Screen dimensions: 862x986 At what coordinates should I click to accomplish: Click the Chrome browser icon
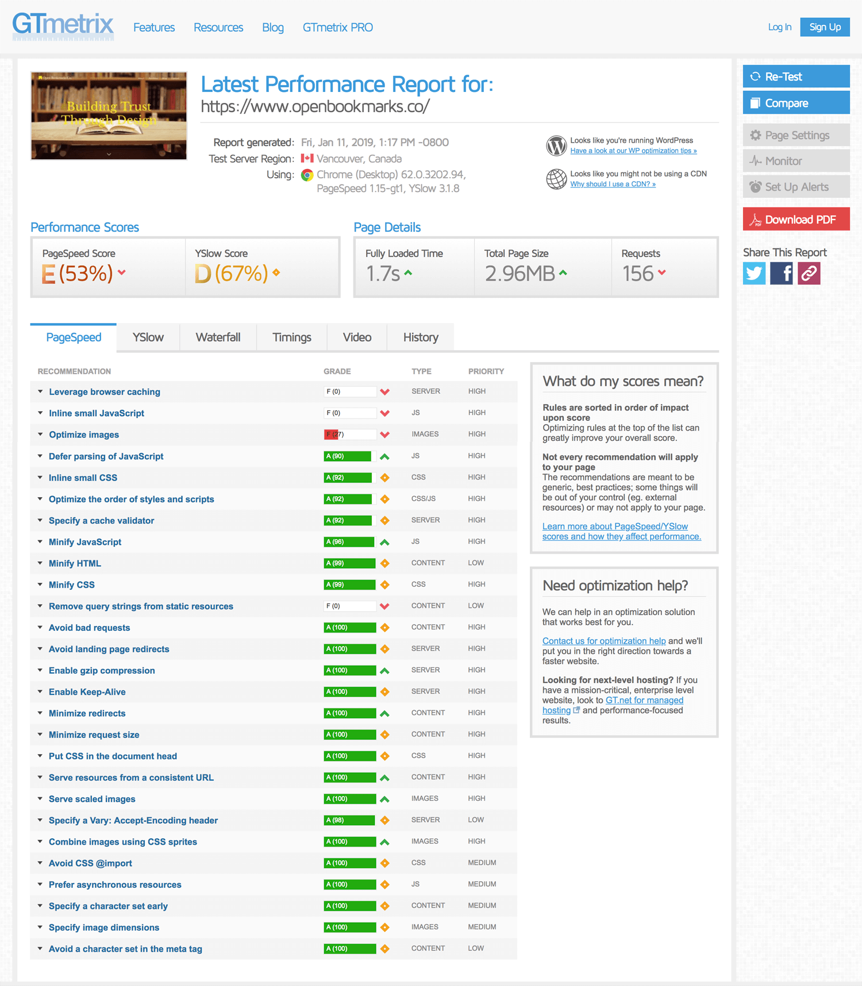tap(307, 175)
